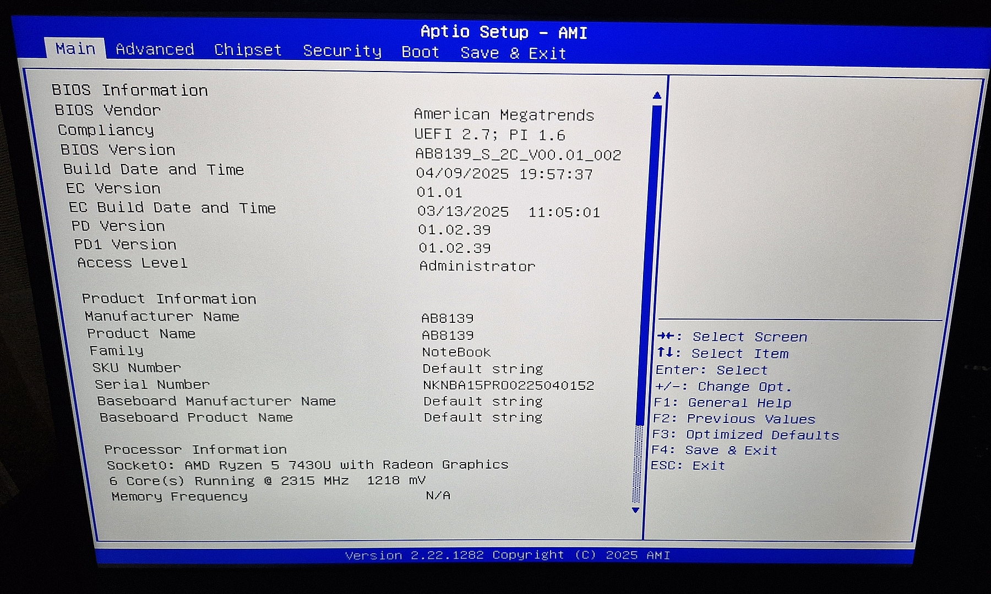
Task: Open the Boot tab
Action: pyautogui.click(x=420, y=52)
